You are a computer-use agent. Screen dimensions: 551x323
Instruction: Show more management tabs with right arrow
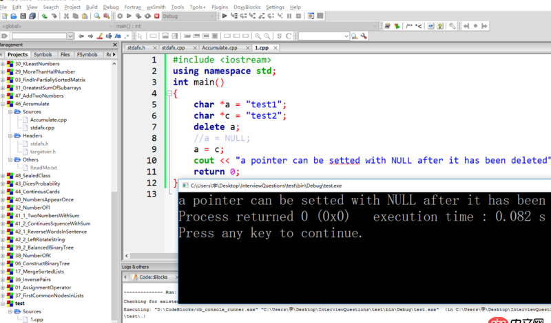(x=114, y=54)
